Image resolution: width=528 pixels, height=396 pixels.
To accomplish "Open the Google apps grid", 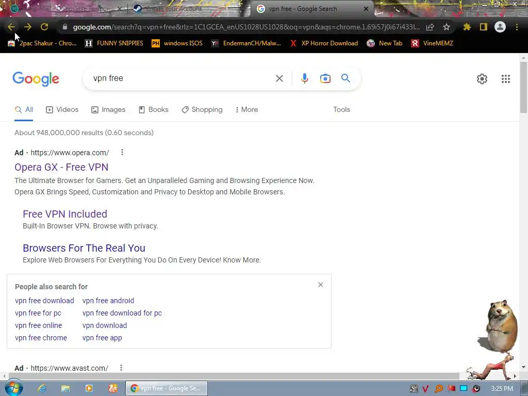I will pos(505,79).
